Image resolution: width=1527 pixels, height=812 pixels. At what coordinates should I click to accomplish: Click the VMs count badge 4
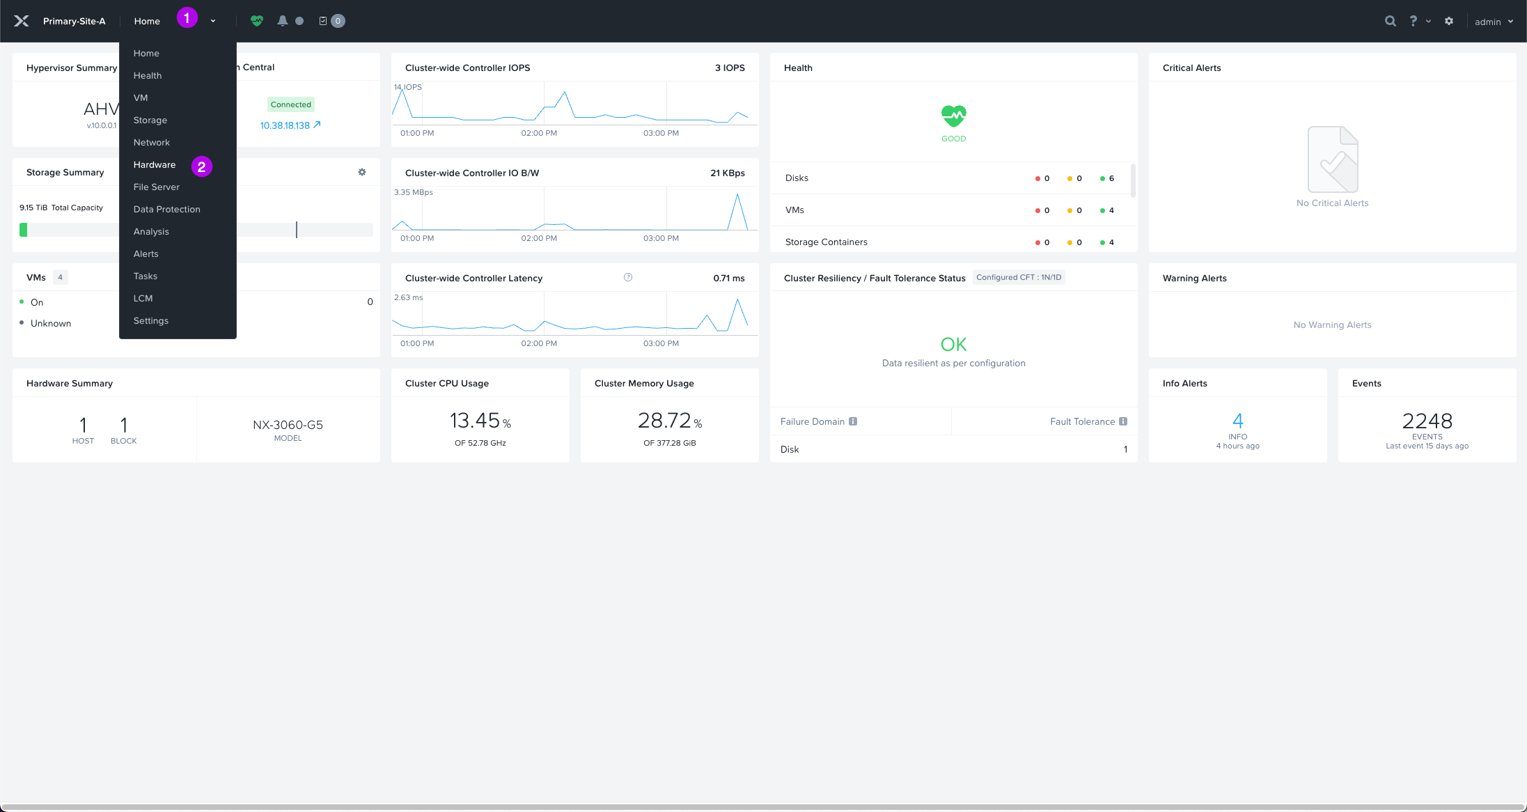pos(61,277)
